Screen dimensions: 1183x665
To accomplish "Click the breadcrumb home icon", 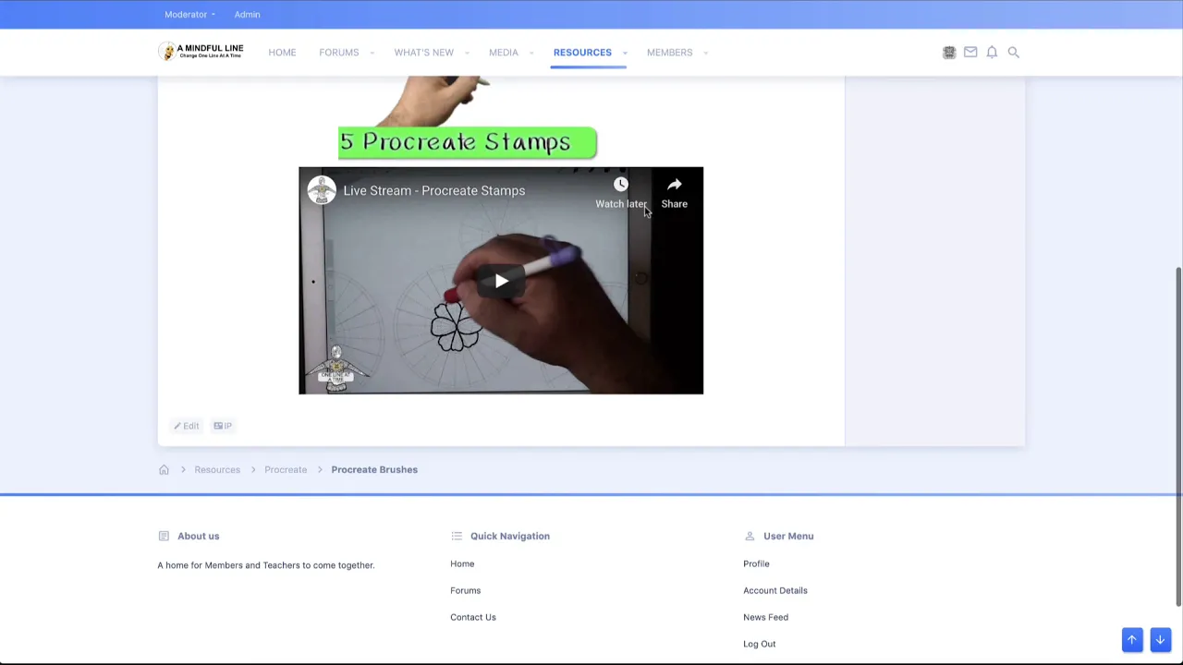I will 164,469.
